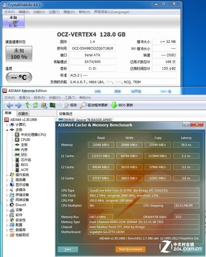Expand the 软件 tree node arrow
206x257 pixels.
coord(7,215)
